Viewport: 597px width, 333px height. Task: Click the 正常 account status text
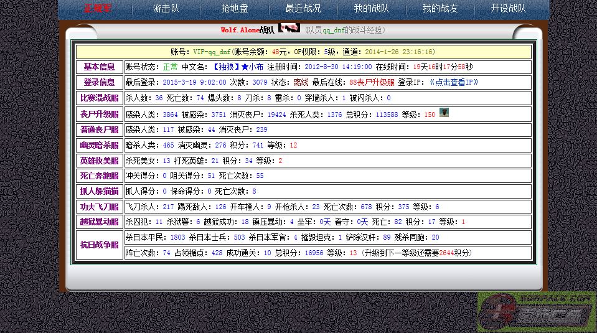[x=170, y=67]
